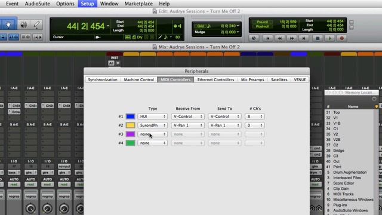Viewport: 382px width, 215px height.
Task: Open the Nudge value dropdown
Action: [x=238, y=32]
